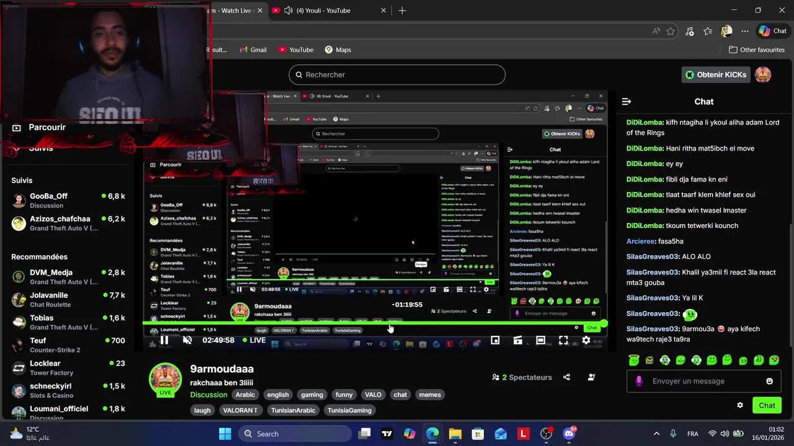Toggle theater mode on the player
This screenshot has height=446, width=794.
(540, 340)
